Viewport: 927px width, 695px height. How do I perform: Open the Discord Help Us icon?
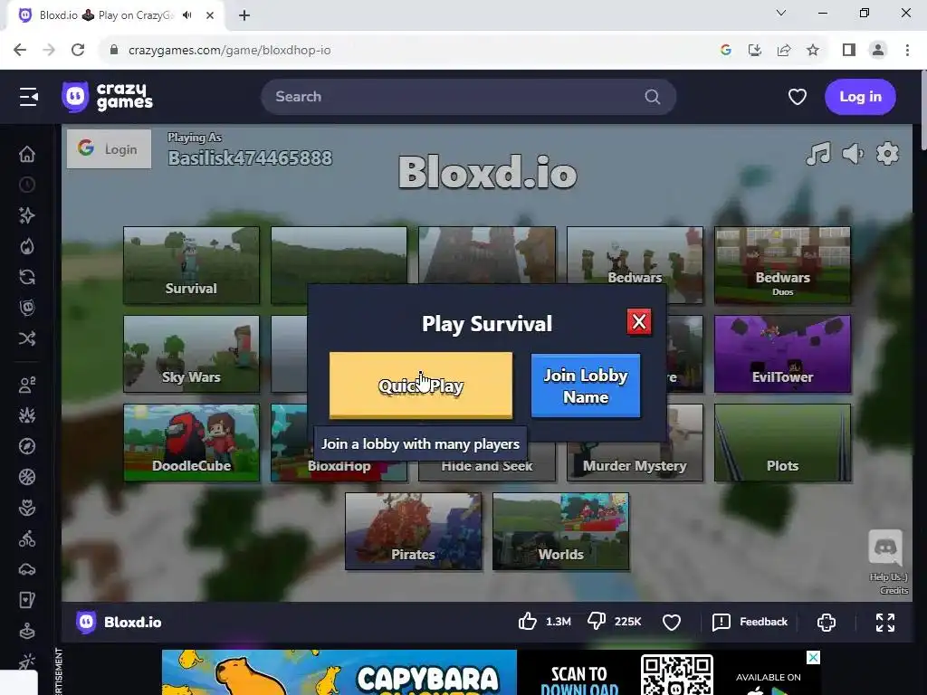click(x=885, y=547)
